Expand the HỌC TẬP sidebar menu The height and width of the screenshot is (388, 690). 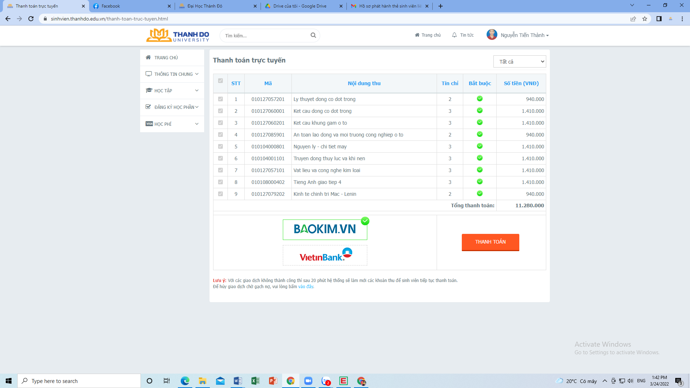click(x=172, y=91)
